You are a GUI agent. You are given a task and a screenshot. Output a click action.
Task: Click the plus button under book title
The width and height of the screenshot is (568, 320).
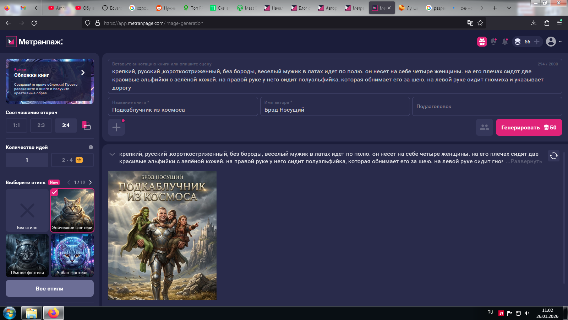(116, 127)
